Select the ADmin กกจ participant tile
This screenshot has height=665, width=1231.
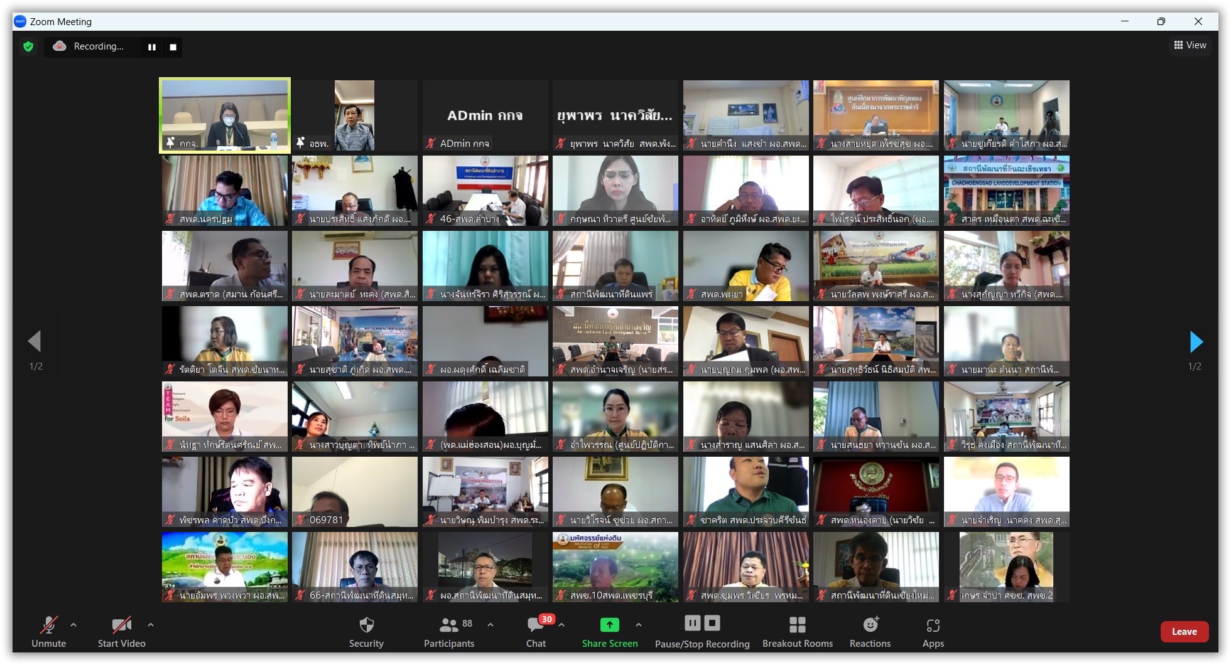coord(485,115)
